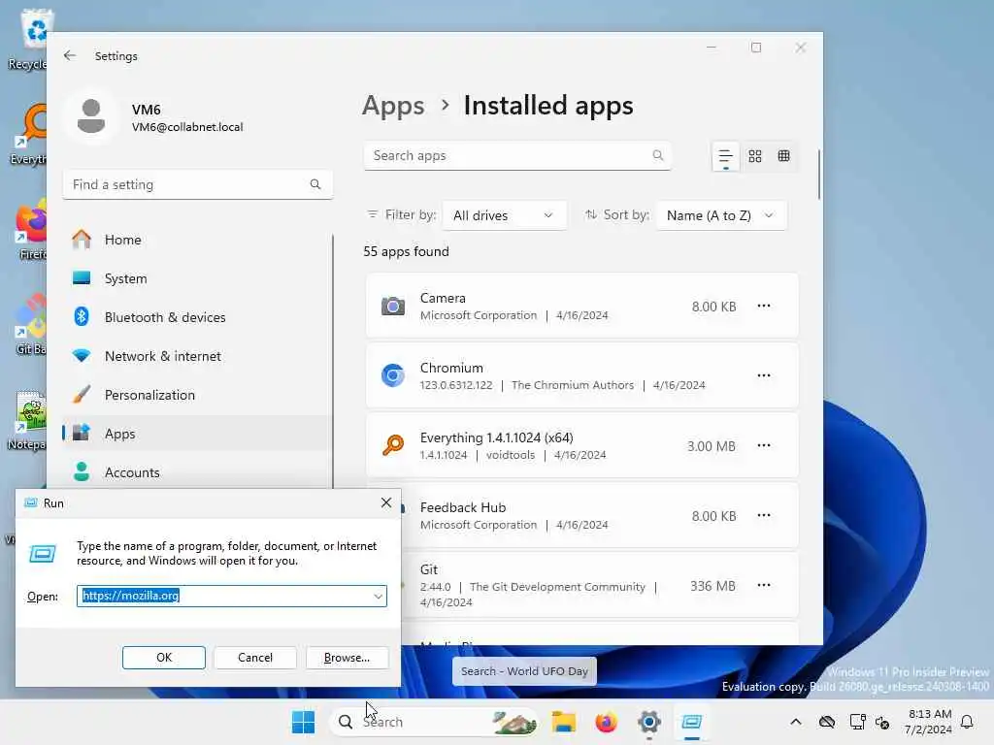The width and height of the screenshot is (994, 745).
Task: Click the installed apps list scrollbar
Action: click(x=818, y=175)
